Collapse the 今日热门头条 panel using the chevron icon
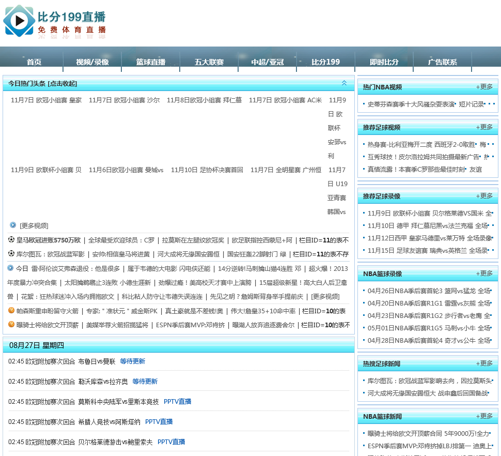501x456 pixels. 344,83
